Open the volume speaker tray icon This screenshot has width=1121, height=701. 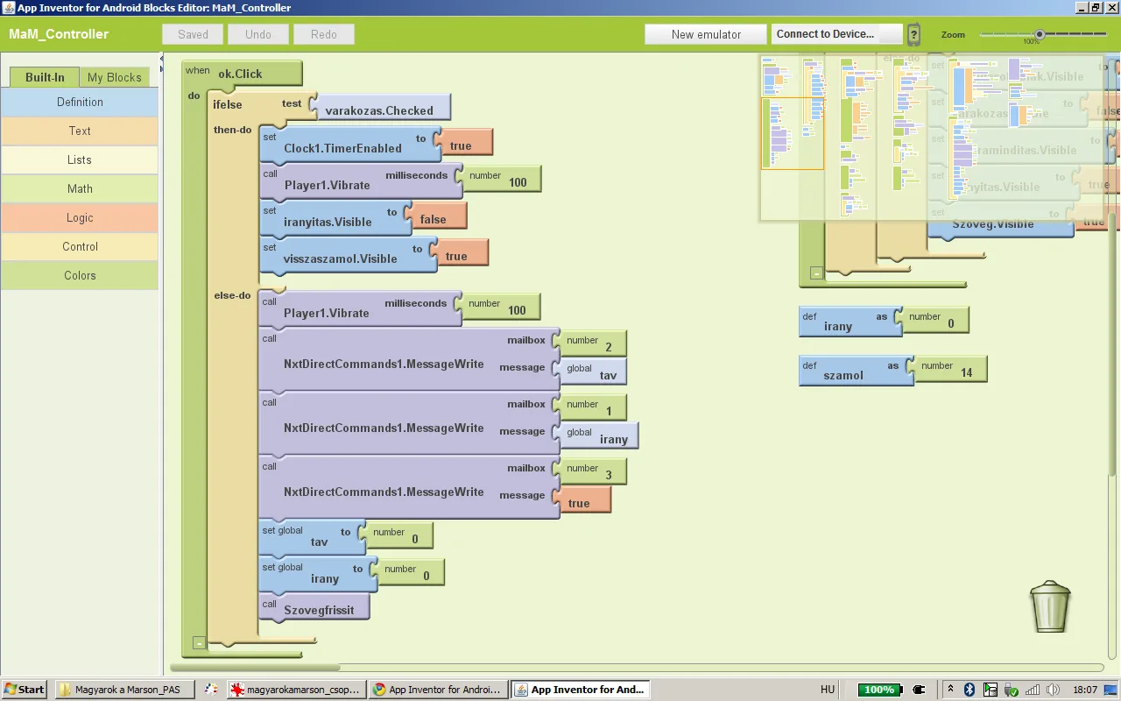pos(1053,690)
